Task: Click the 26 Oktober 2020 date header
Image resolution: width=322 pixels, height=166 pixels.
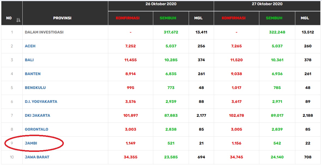Action: pyautogui.click(x=161, y=4)
